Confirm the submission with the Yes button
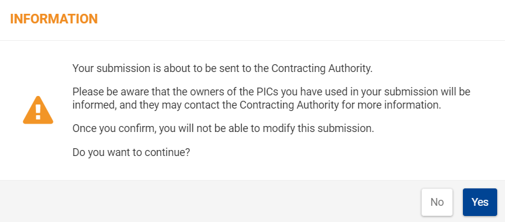This screenshot has width=505, height=222. tap(480, 202)
